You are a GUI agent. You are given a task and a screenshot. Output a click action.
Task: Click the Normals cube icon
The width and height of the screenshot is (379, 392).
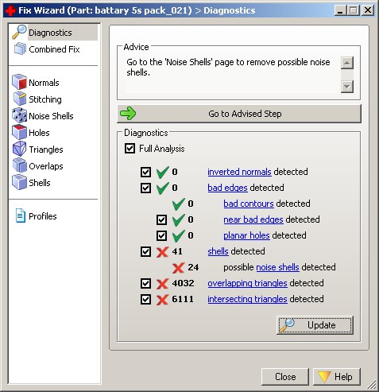tap(19, 82)
